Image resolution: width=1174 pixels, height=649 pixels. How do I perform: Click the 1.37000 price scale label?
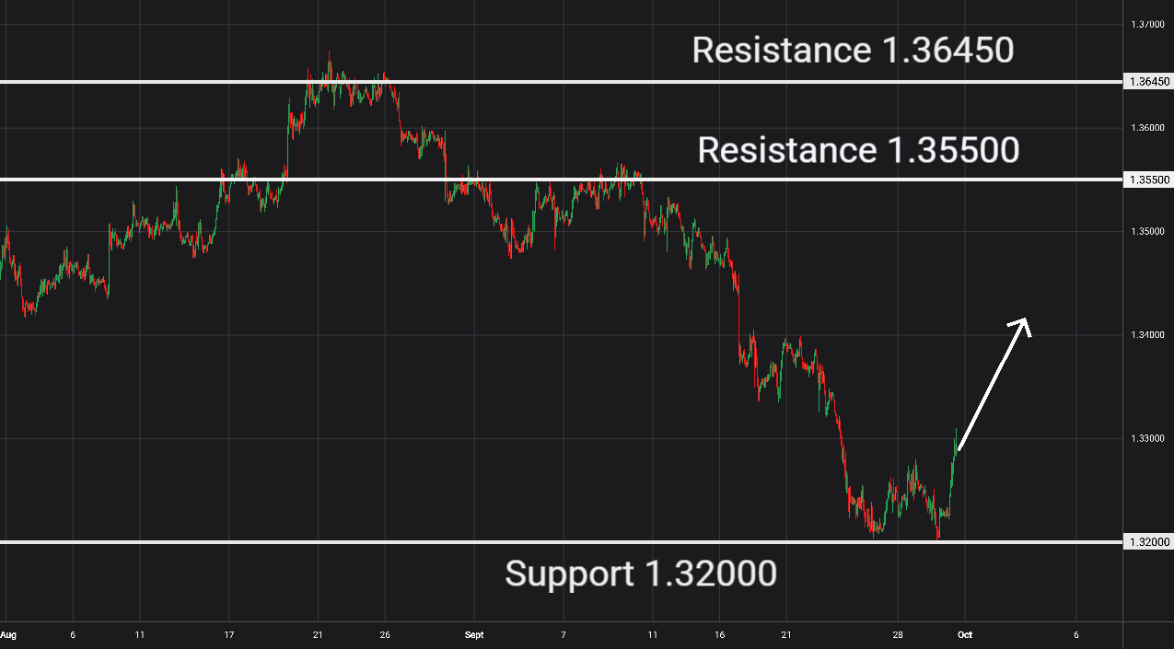pyautogui.click(x=1150, y=24)
